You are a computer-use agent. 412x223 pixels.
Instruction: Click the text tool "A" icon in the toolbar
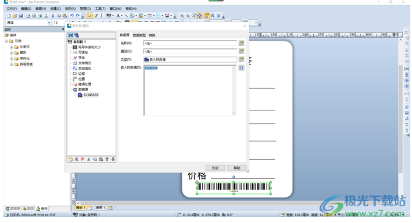click(x=118, y=16)
